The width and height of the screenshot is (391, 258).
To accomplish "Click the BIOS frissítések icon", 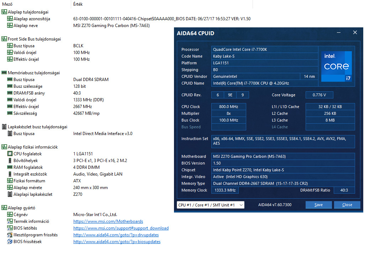I will pyautogui.click(x=10, y=241).
